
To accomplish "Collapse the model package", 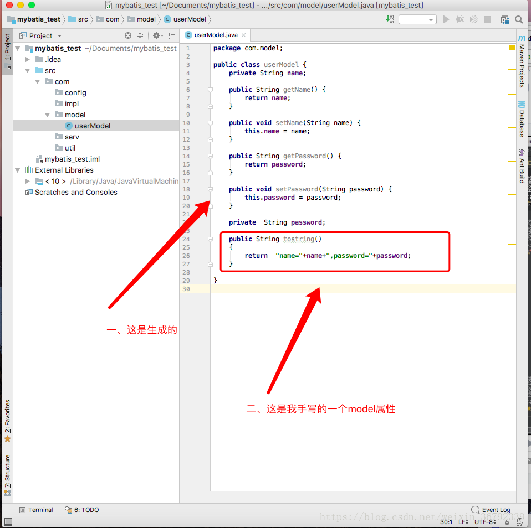I will point(48,115).
